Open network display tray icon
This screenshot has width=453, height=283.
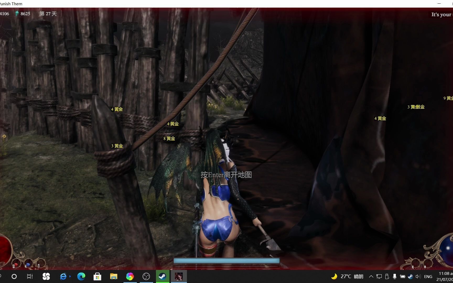pos(379,276)
